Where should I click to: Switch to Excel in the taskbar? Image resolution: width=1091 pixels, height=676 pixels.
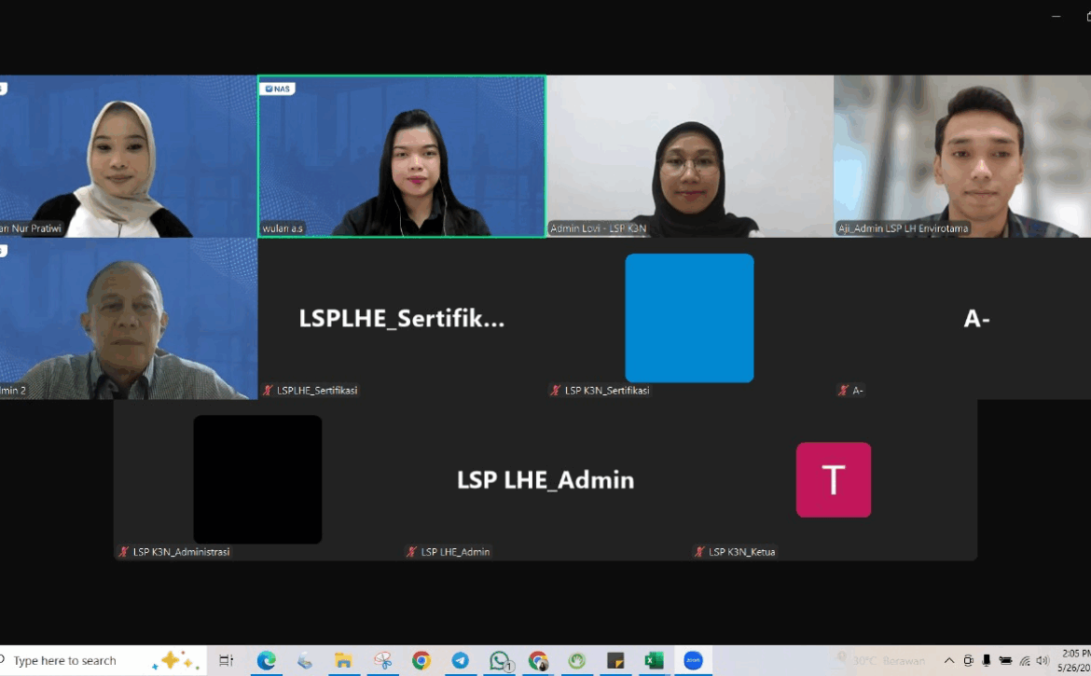coord(654,661)
